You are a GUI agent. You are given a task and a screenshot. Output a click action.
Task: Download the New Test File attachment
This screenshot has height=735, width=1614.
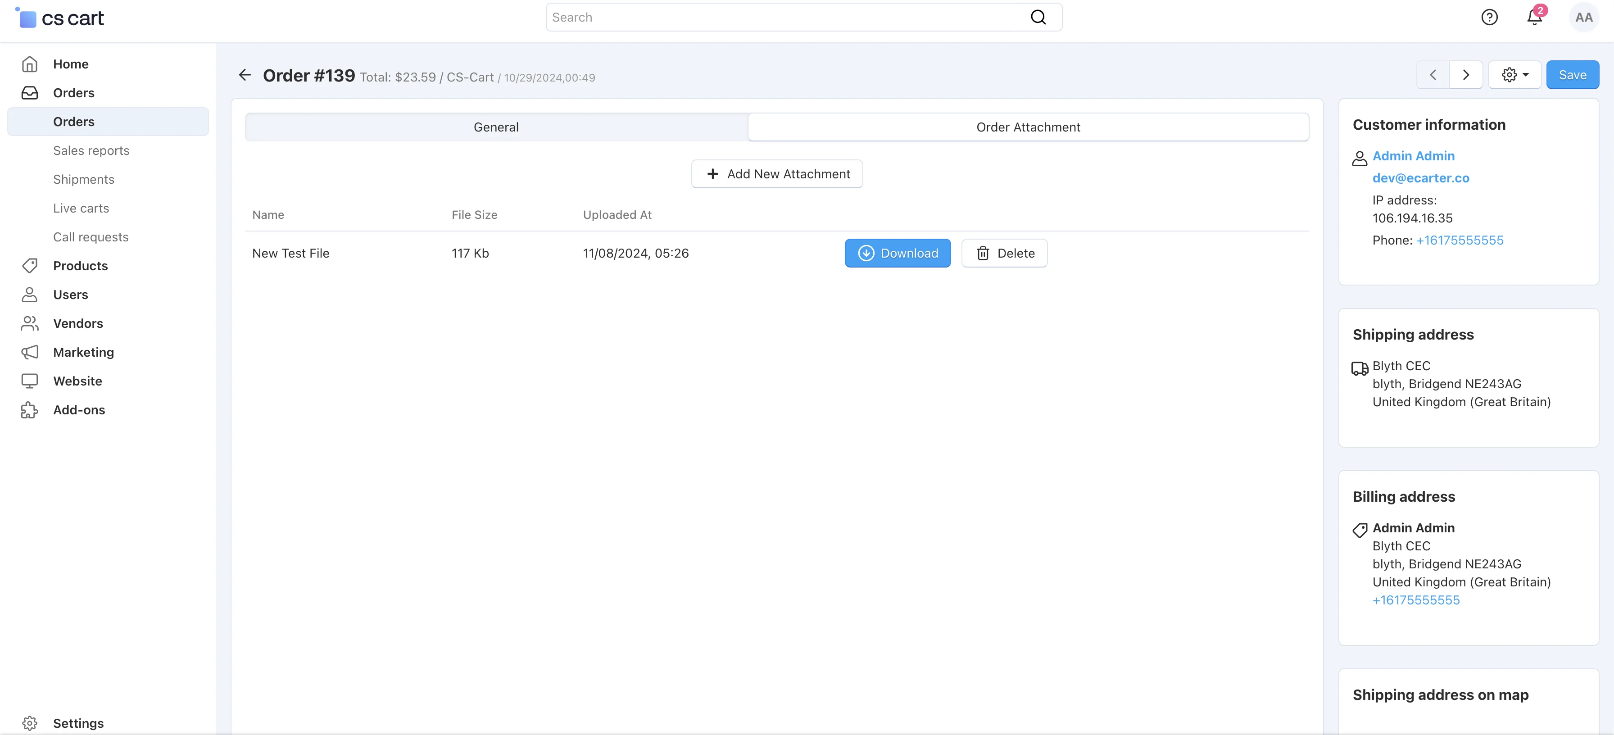coord(897,253)
